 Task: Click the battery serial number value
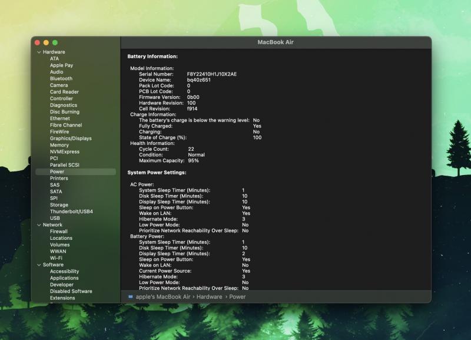pyautogui.click(x=212, y=74)
